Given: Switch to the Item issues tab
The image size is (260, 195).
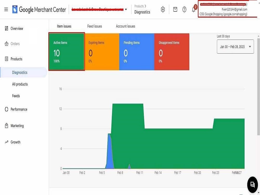Looking at the screenshot, I should pos(64,26).
